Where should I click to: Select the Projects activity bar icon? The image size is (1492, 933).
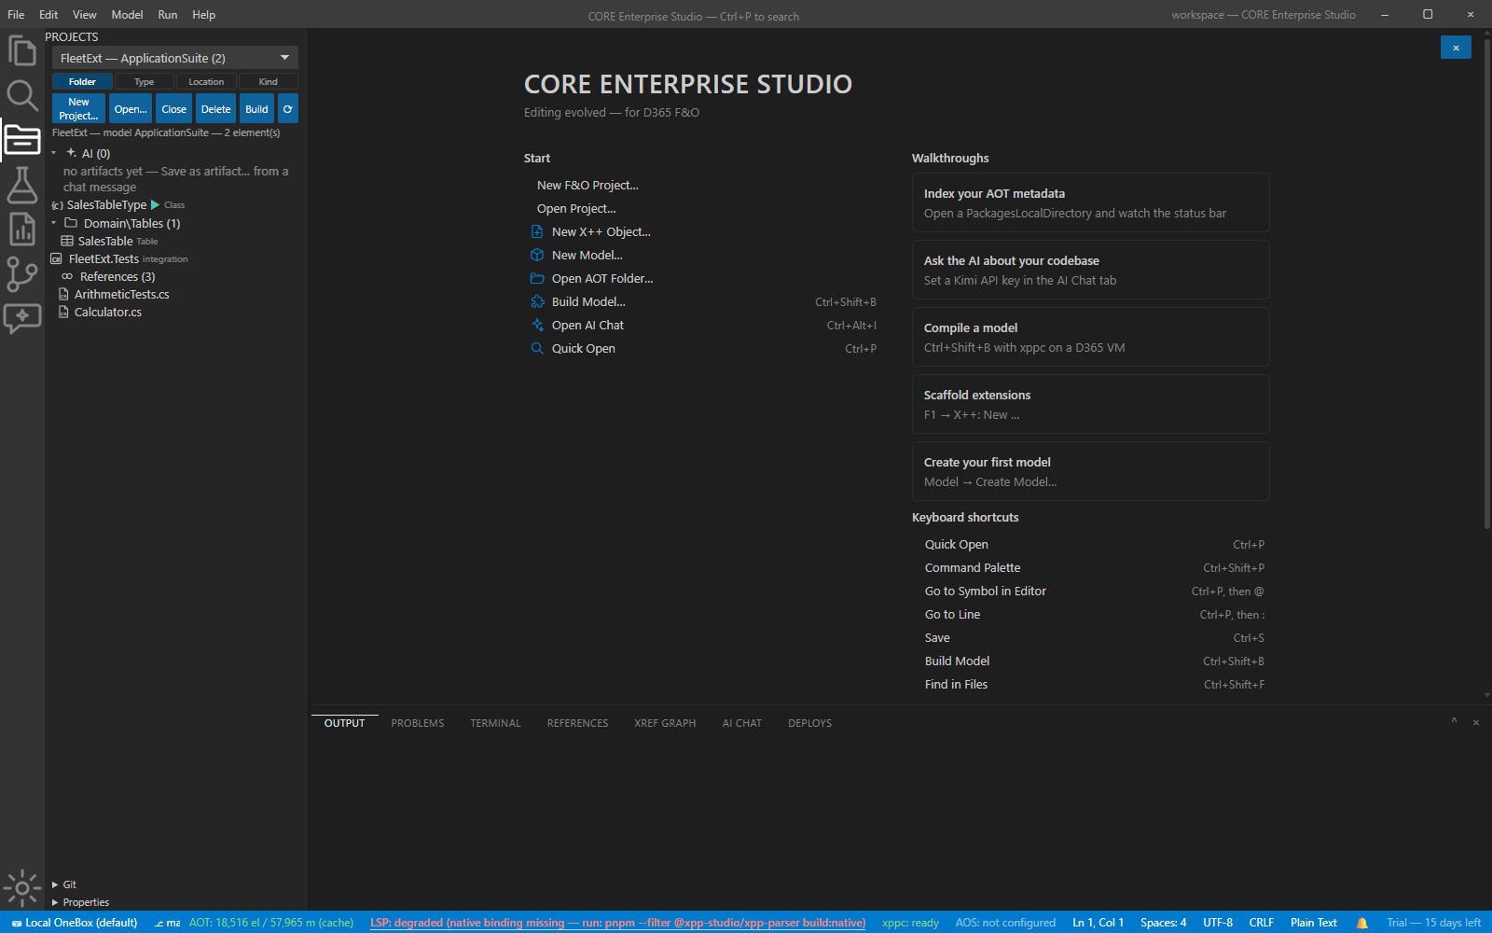[22, 140]
